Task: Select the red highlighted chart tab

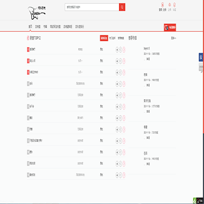Action: tap(104, 38)
